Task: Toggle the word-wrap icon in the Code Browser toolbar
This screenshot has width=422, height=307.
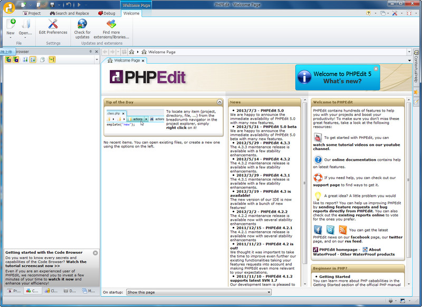Action: (x=52, y=60)
